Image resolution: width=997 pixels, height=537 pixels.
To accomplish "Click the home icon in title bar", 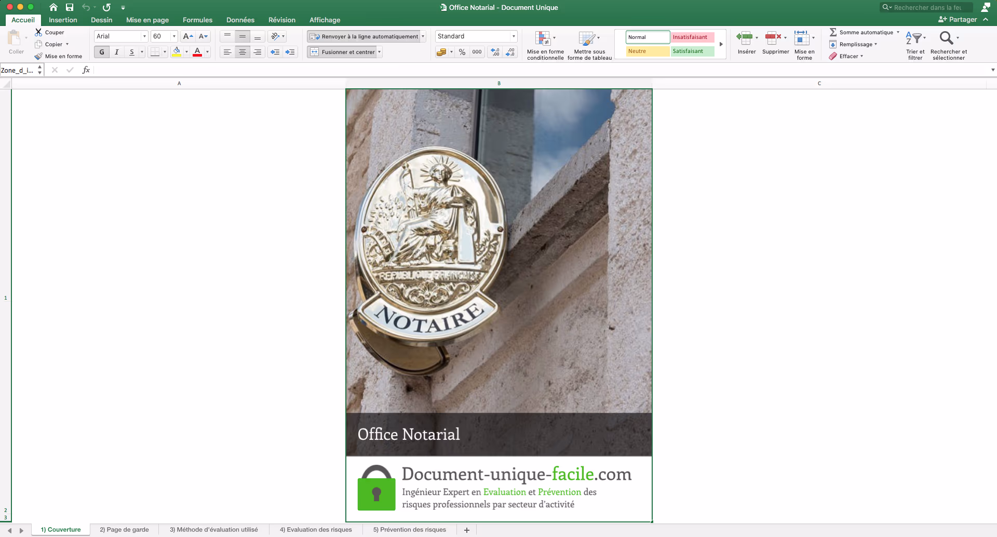I will [x=53, y=7].
